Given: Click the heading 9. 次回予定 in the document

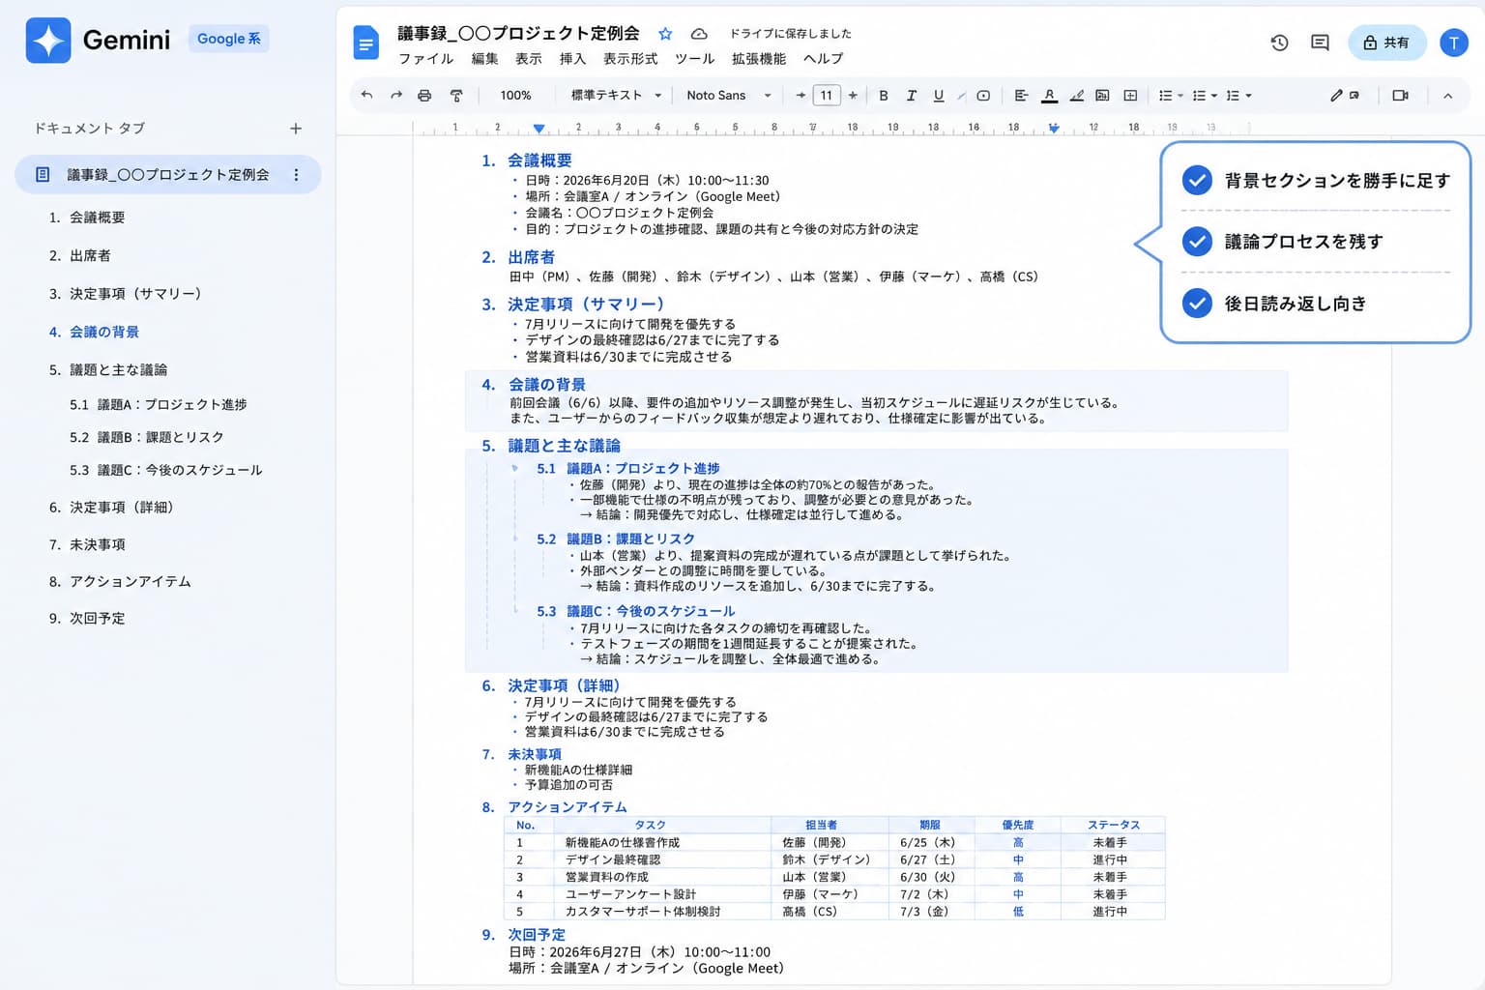Looking at the screenshot, I should (x=523, y=935).
